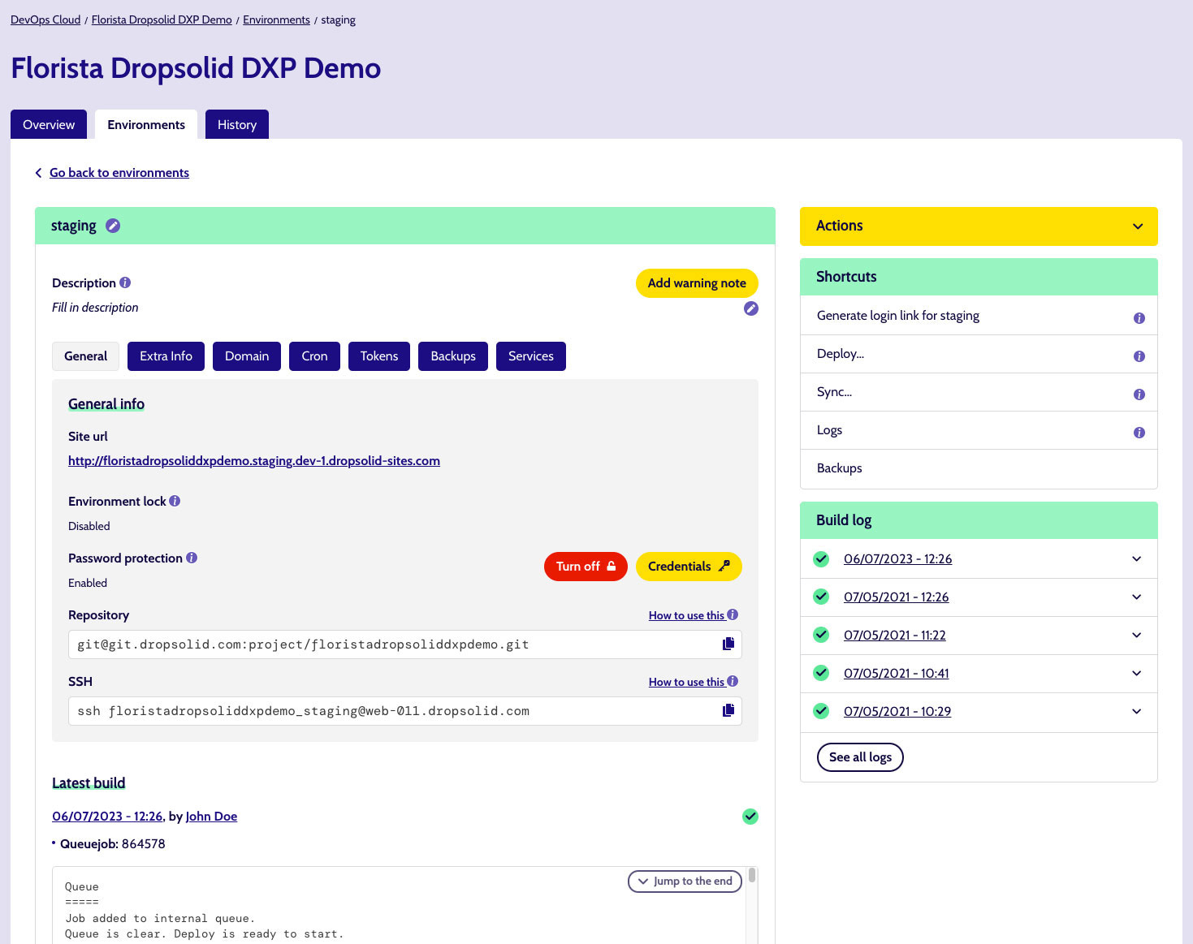Click the build output scrollbar thumb
This screenshot has width=1193, height=944.
coord(752,875)
